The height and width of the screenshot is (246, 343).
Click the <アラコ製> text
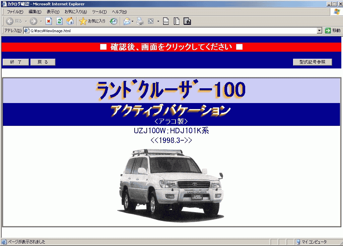[171, 121]
